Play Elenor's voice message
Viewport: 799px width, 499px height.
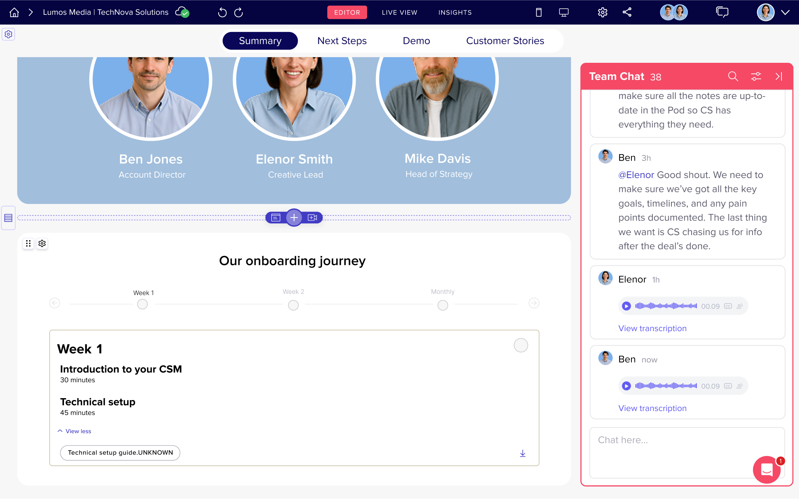(626, 306)
